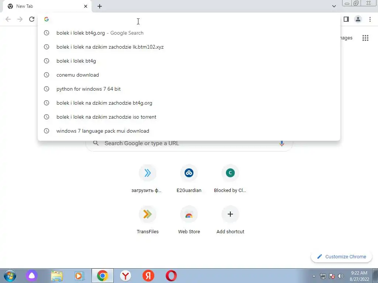This screenshot has height=283, width=378.
Task: Pick the 'bolek i lolek bt4g' suggestion
Action: coord(189,61)
